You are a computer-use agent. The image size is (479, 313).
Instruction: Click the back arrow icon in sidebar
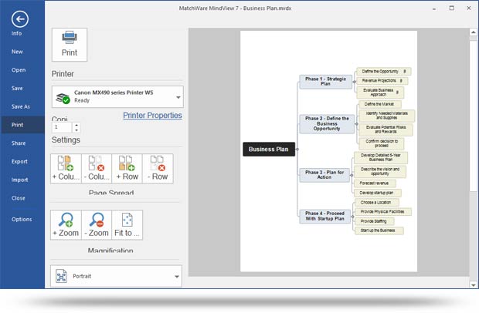click(20, 19)
